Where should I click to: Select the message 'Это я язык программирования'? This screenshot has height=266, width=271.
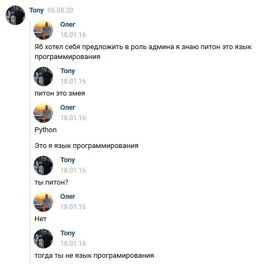pos(87,146)
